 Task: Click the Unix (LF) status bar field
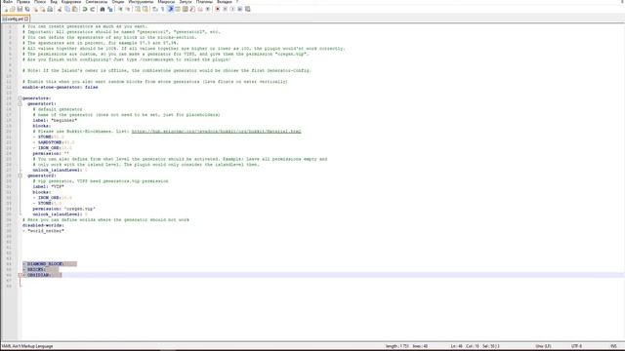[x=543, y=346]
